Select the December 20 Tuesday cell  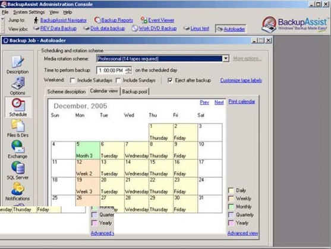point(112,186)
